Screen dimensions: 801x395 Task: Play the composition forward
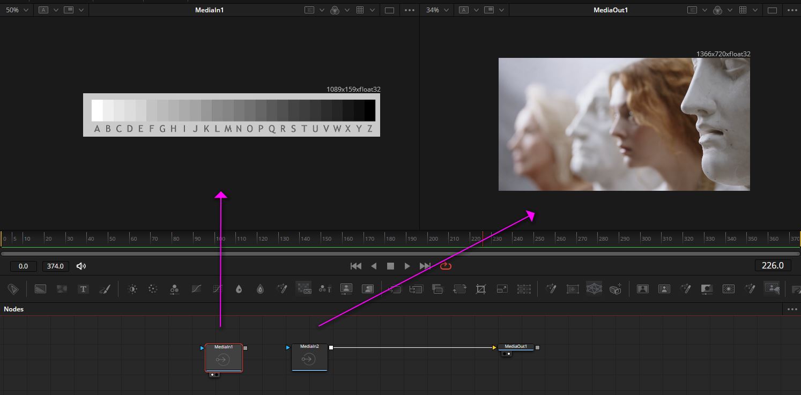pyautogui.click(x=407, y=266)
